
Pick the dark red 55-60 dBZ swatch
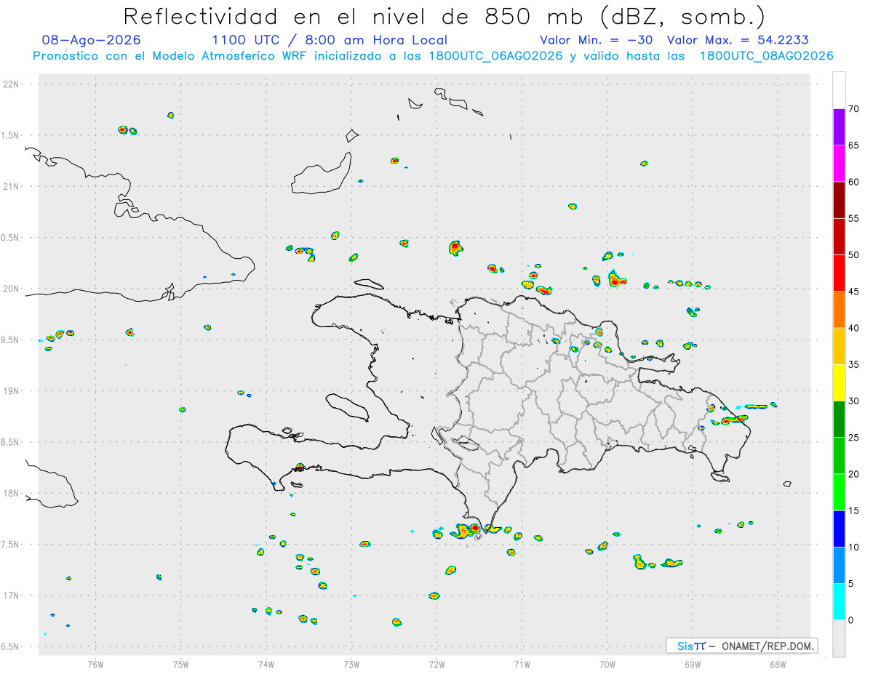tap(839, 200)
